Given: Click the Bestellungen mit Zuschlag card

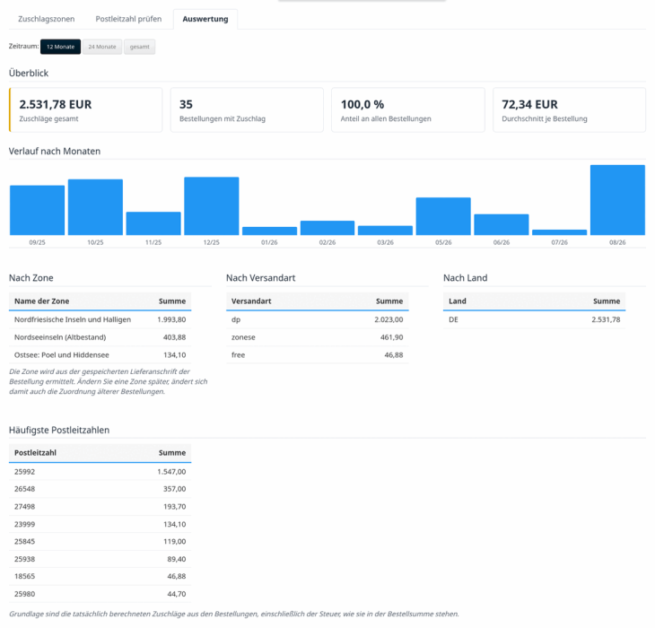Looking at the screenshot, I should (247, 110).
